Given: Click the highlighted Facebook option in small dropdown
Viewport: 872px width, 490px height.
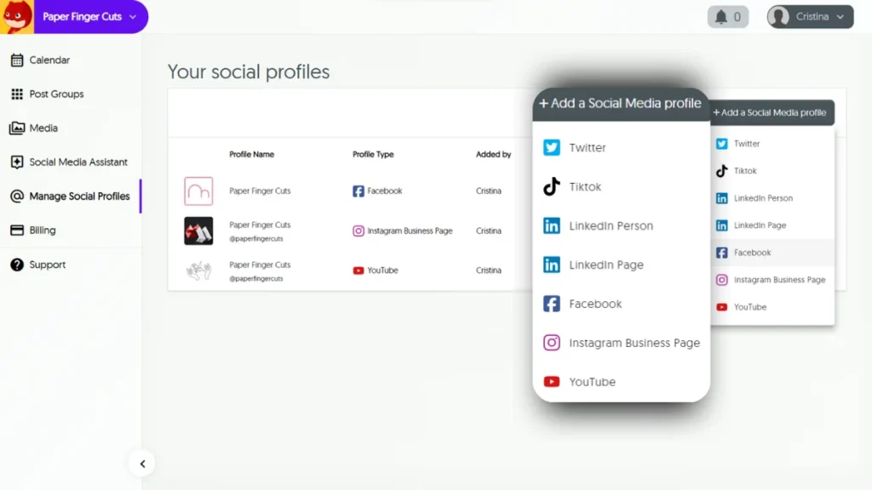Looking at the screenshot, I should tap(752, 253).
